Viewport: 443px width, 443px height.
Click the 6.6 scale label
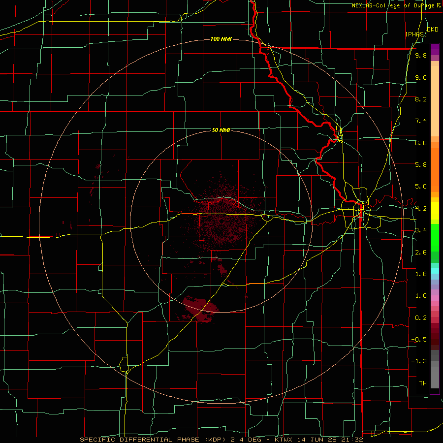click(x=421, y=143)
